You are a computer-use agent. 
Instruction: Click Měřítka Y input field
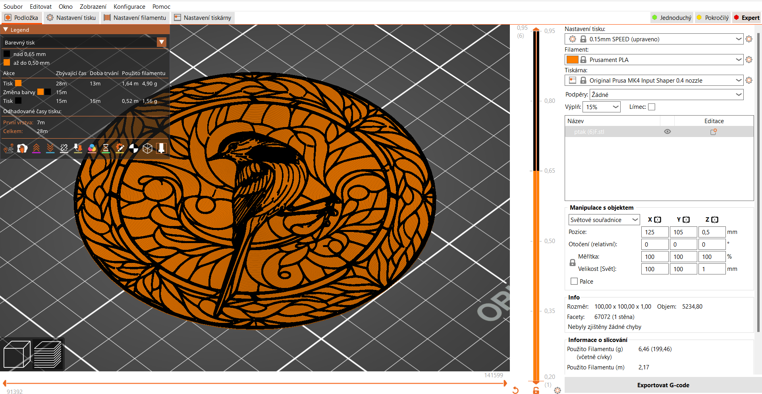coord(683,257)
